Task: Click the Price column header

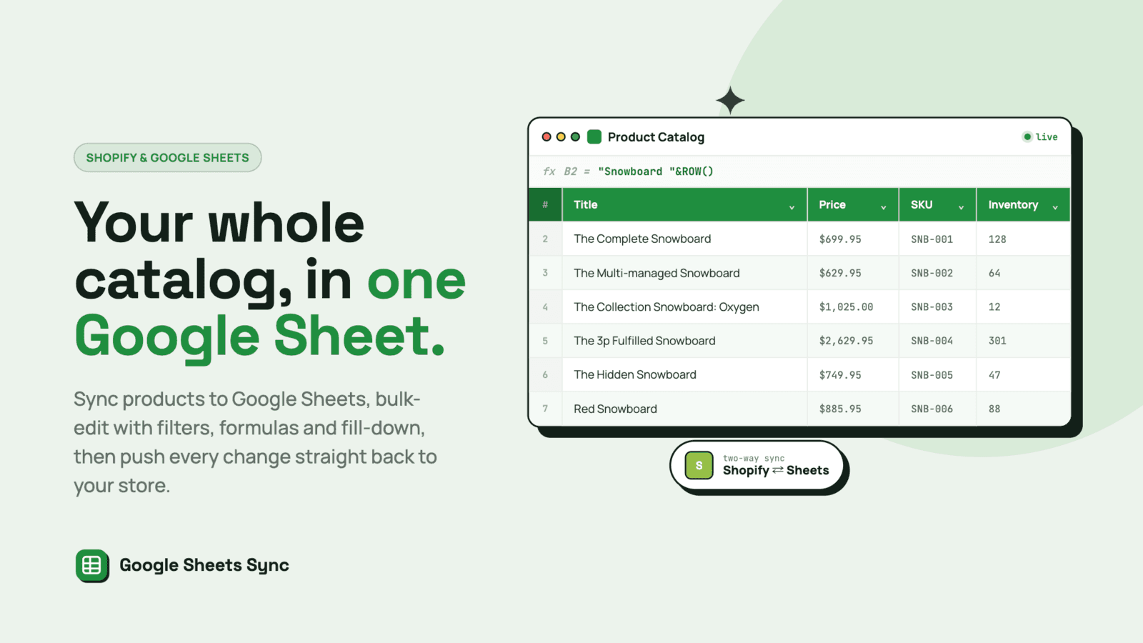Action: tap(853, 205)
